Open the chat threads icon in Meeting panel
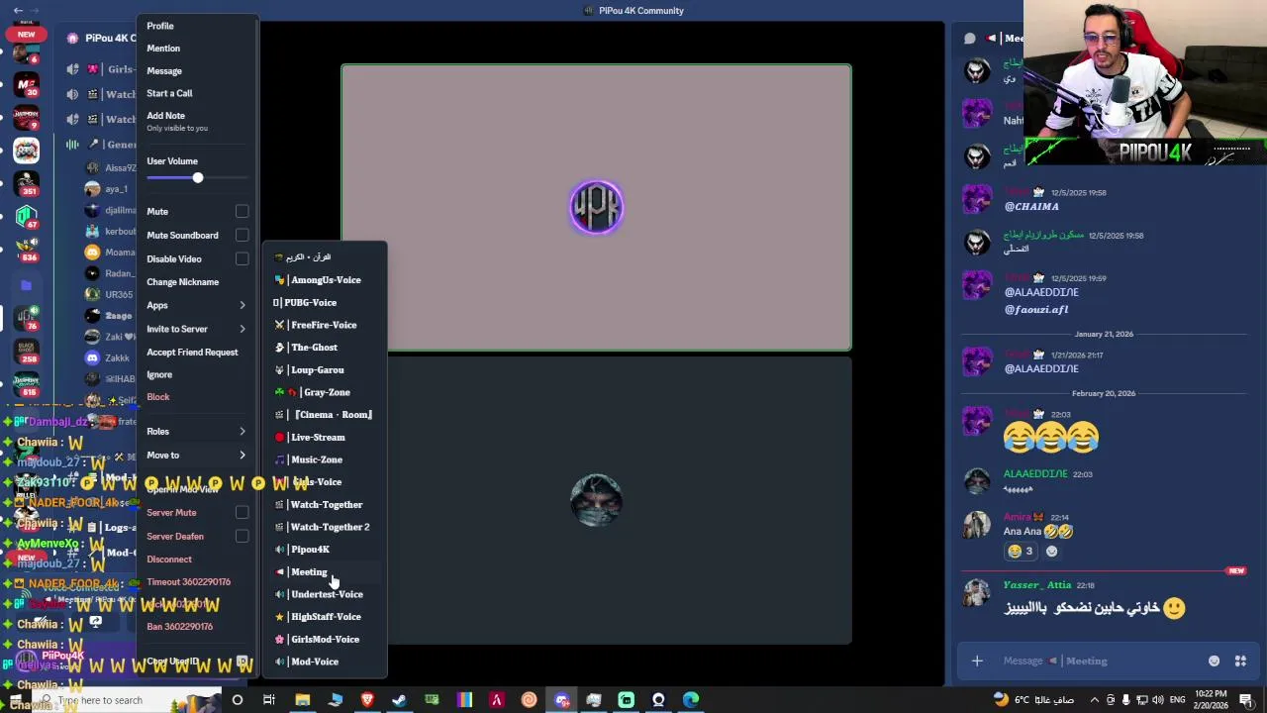 [x=970, y=39]
